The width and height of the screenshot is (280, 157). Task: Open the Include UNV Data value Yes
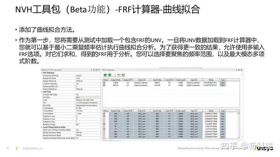pyautogui.click(x=88, y=95)
